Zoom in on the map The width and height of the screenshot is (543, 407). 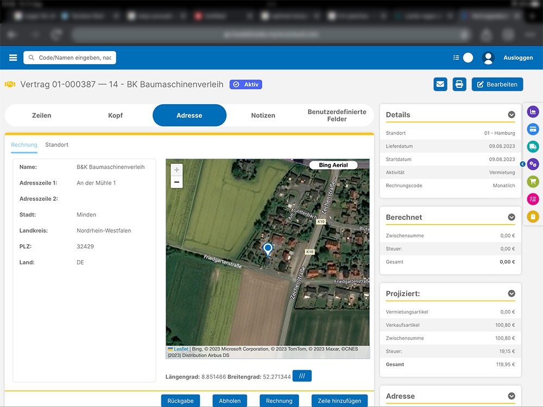176,169
